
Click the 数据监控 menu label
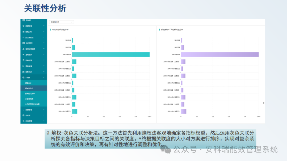tap(29, 26)
